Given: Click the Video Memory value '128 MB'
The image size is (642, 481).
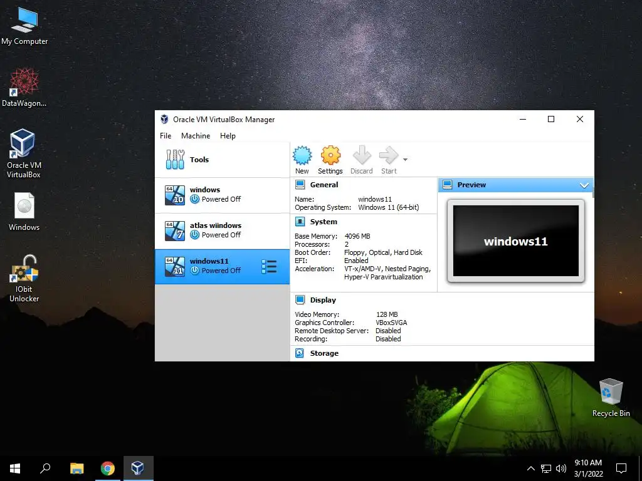Looking at the screenshot, I should coord(386,314).
